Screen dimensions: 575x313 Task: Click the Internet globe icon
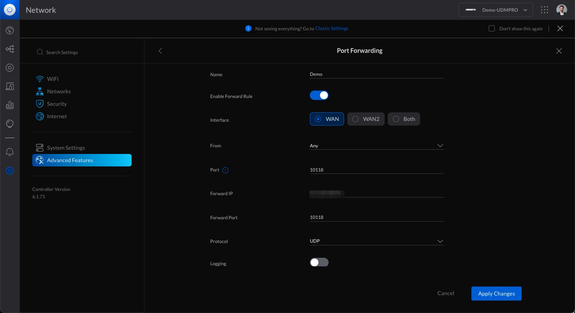click(40, 116)
